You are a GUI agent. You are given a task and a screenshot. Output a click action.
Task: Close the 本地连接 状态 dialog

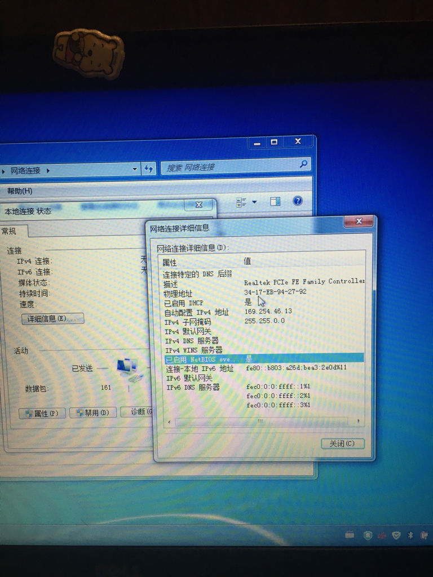click(x=199, y=205)
